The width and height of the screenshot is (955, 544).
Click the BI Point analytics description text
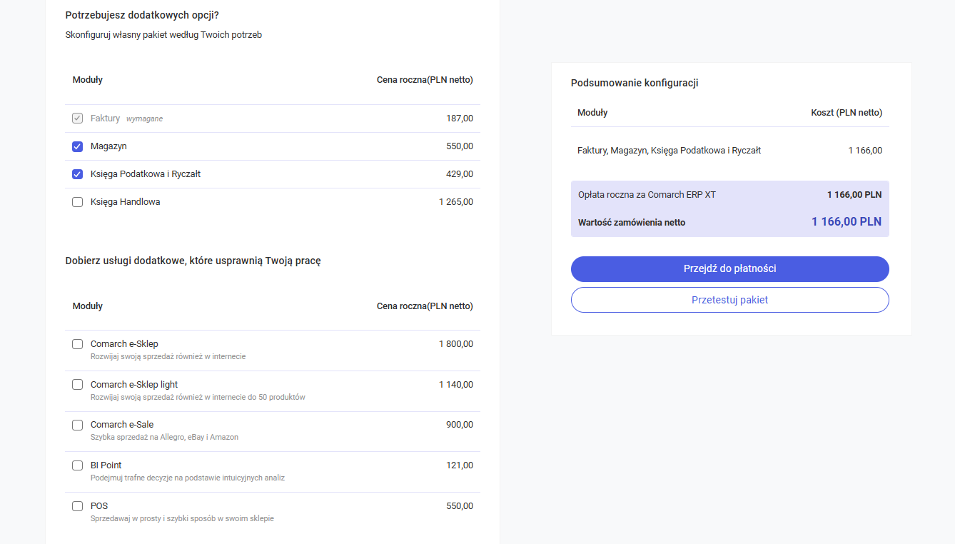[187, 478]
